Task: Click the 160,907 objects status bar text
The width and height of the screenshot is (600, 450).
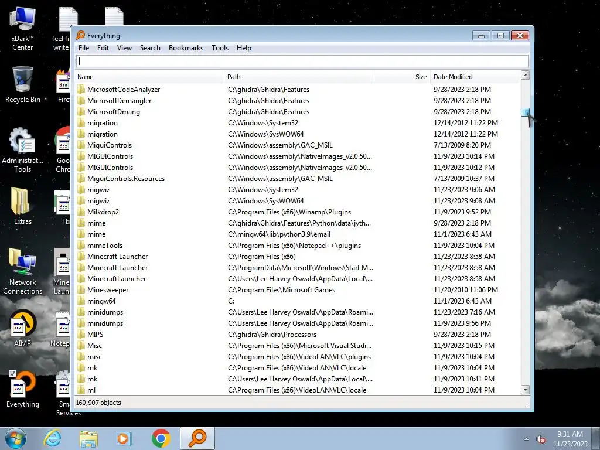Action: [98, 403]
